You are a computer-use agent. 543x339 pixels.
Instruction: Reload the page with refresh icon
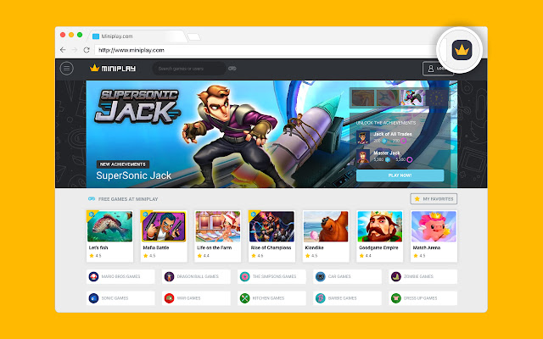87,50
